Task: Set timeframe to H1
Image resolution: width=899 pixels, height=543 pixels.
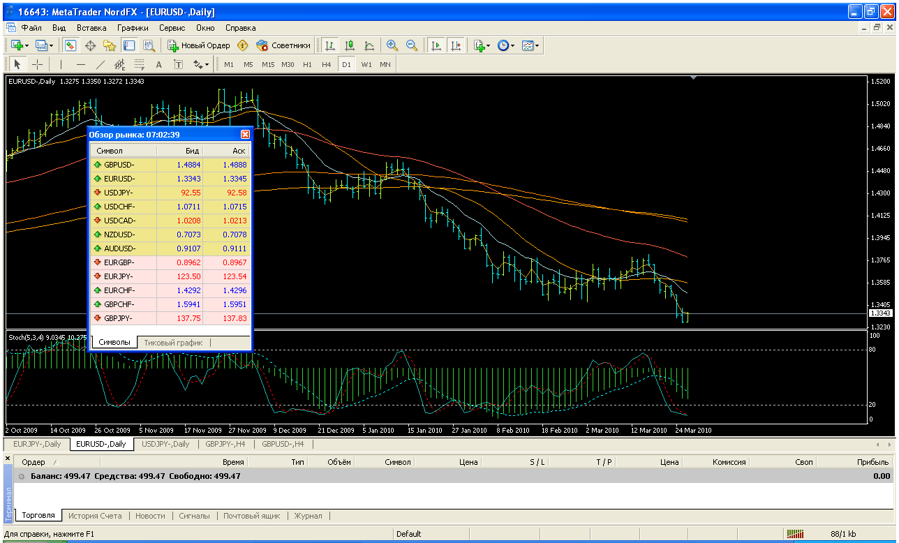Action: tap(307, 64)
